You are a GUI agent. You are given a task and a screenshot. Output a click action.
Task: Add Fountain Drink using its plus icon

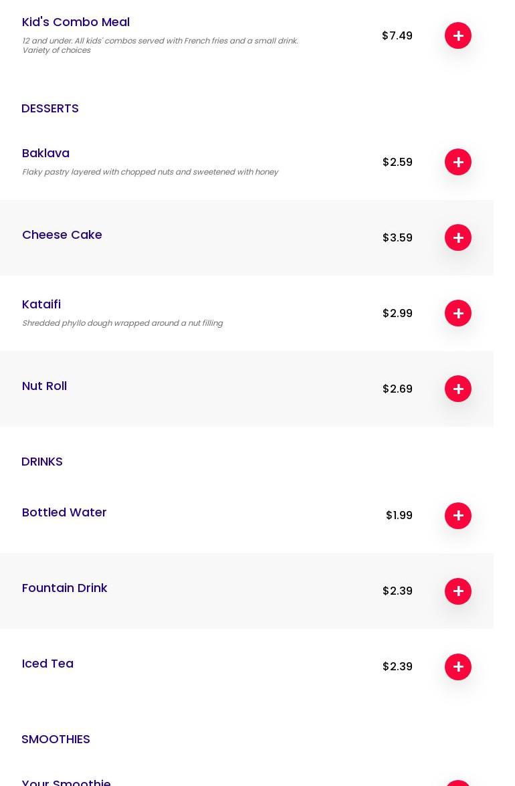(458, 591)
